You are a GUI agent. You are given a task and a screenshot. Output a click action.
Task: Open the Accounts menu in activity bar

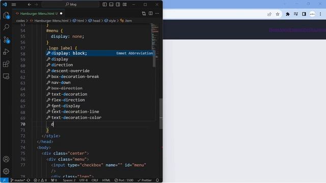6,159
